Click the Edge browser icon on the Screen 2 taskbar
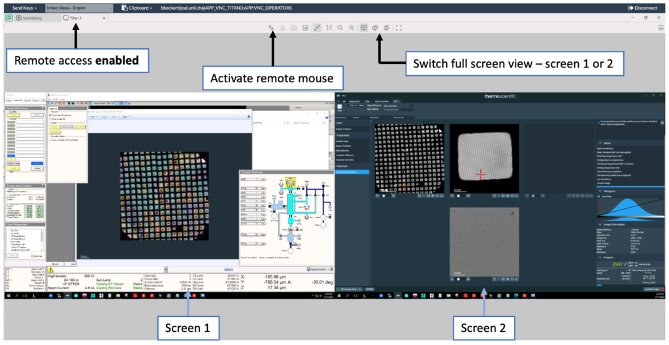Screen dimensions: 669x345 [515, 295]
